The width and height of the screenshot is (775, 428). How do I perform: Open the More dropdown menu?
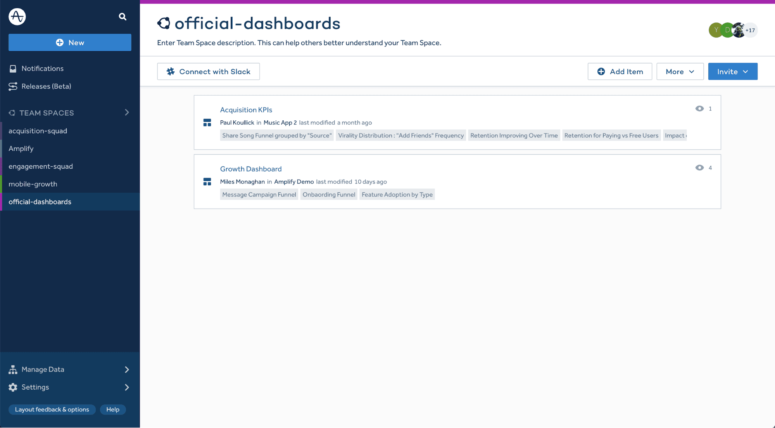(x=680, y=71)
